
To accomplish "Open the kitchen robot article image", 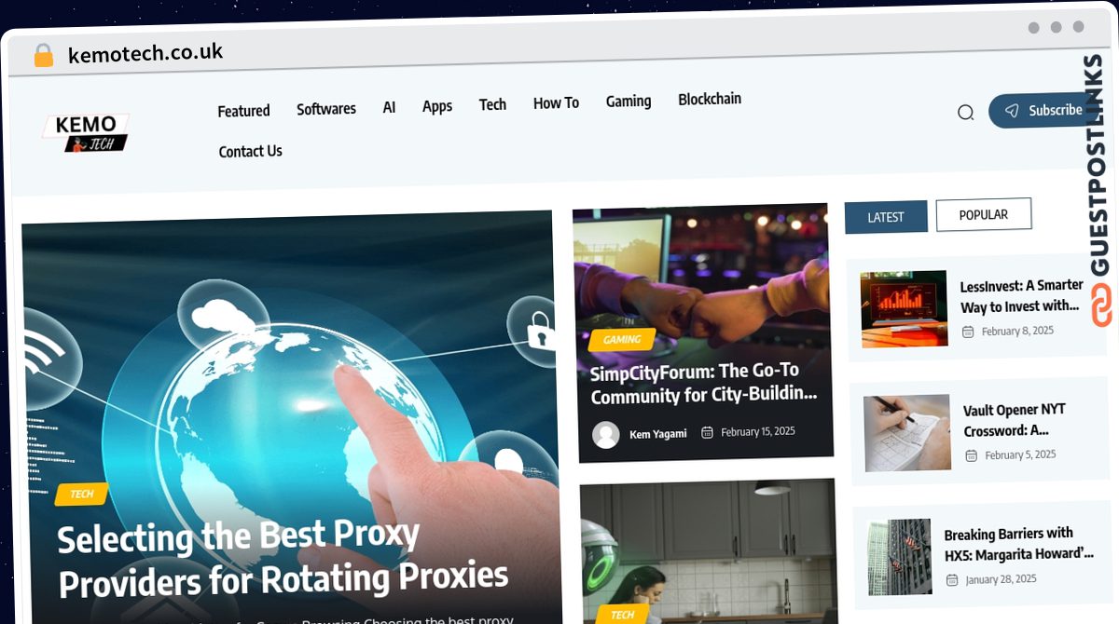I will click(709, 551).
